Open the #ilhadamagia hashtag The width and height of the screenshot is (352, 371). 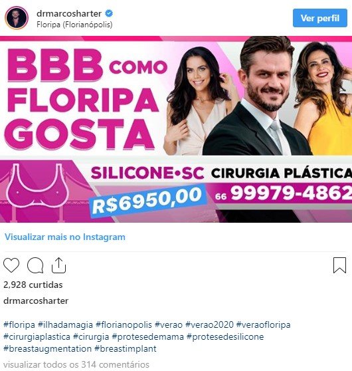coord(65,324)
